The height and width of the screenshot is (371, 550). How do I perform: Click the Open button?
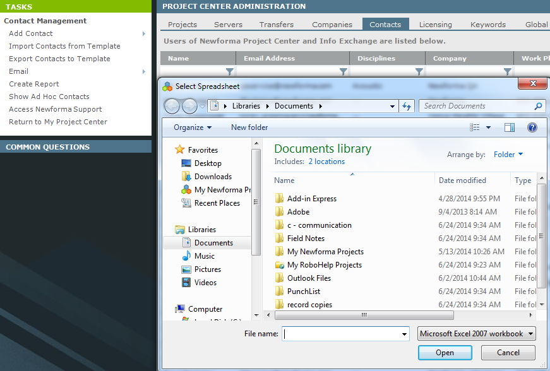coord(445,353)
